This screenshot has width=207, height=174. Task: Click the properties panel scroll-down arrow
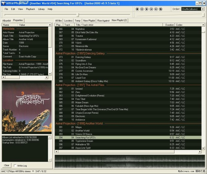click(x=50, y=74)
